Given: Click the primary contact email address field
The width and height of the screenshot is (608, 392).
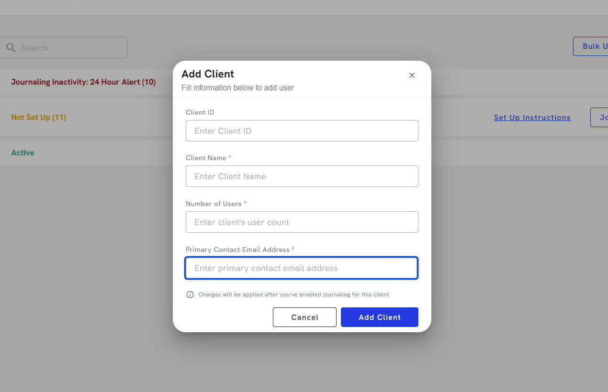Looking at the screenshot, I should coord(302,268).
